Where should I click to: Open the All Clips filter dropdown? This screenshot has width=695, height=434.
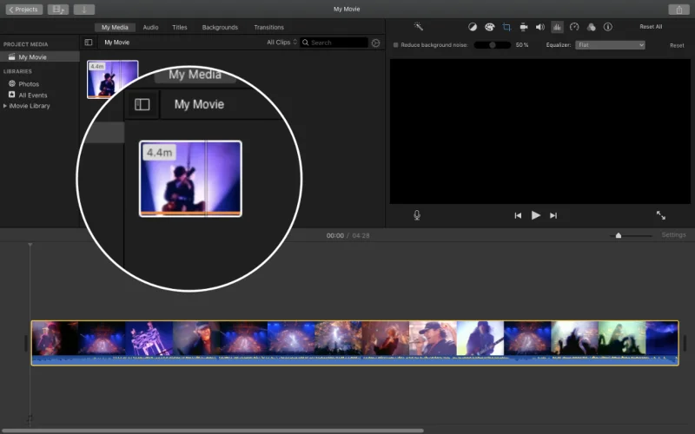coord(281,43)
